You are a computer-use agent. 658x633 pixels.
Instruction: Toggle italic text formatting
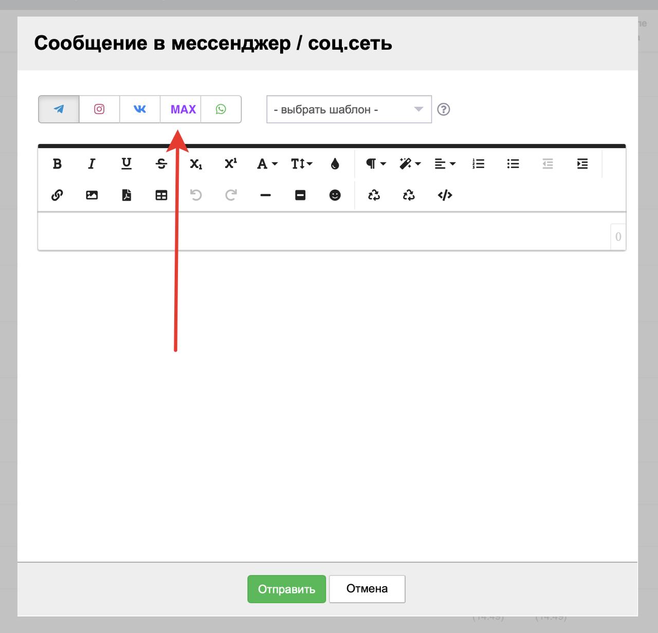(x=92, y=164)
